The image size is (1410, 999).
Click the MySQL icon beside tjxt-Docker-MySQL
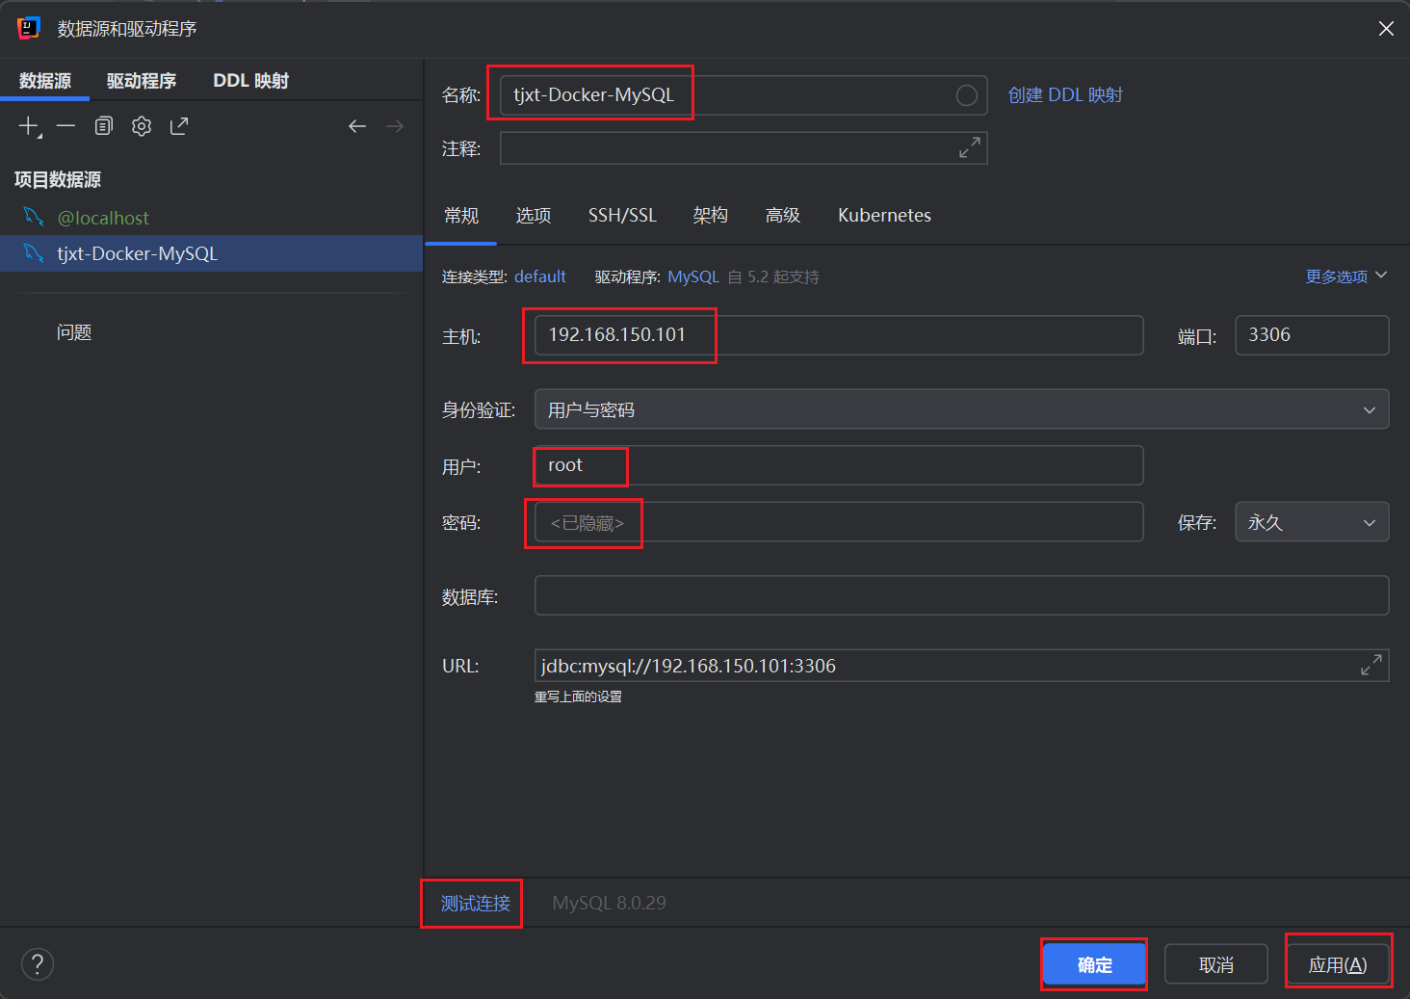[x=34, y=253]
